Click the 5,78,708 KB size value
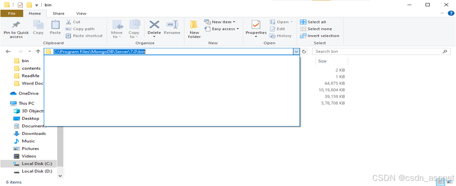 [333, 103]
